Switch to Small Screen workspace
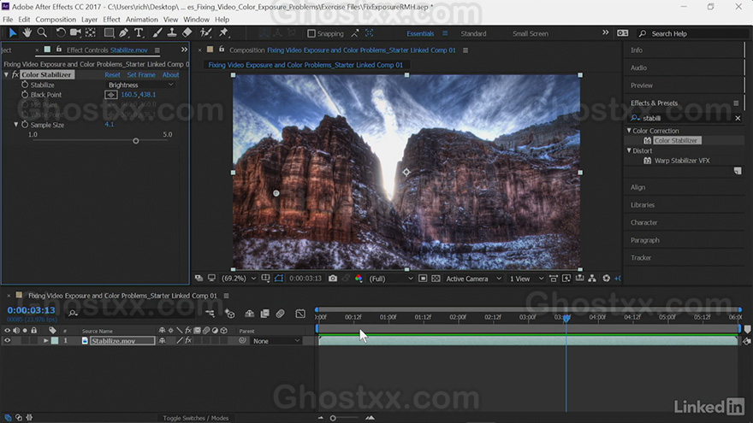 [531, 33]
